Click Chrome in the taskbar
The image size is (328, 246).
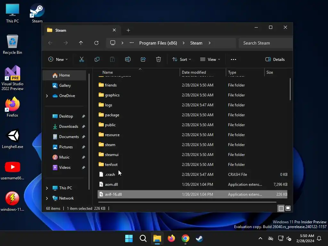[x=185, y=238]
